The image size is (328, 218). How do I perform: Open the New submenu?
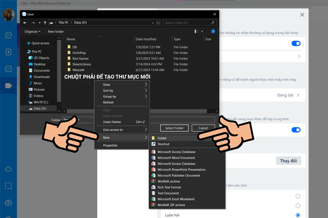122,138
